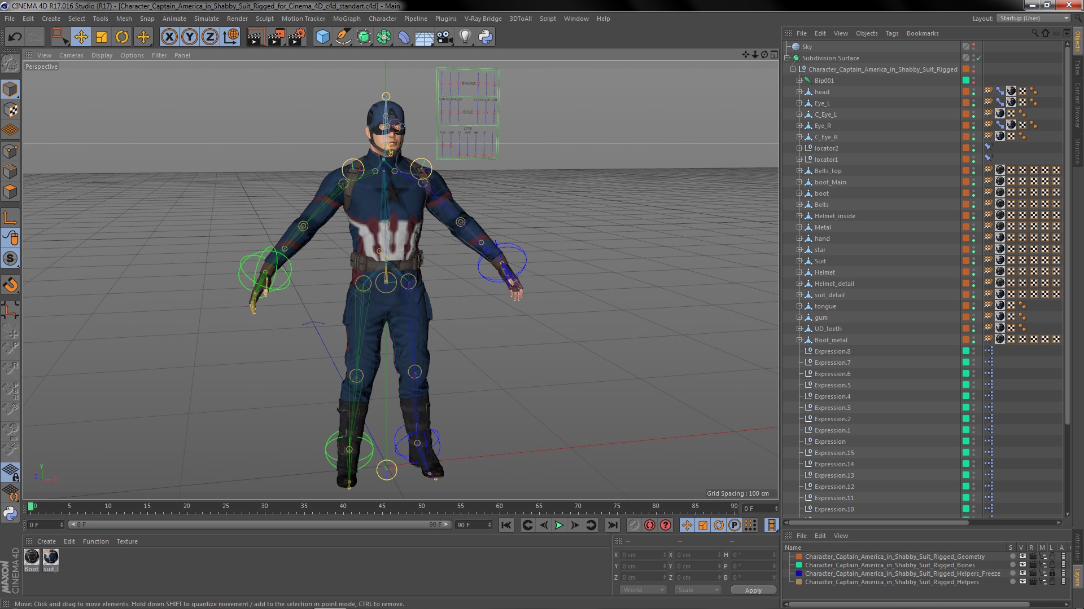Open the Character menu
The height and width of the screenshot is (609, 1084).
coord(382,19)
